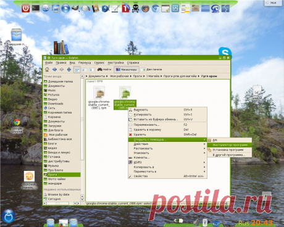
Task: Click Документы breadcrumb in location bar
Action: coord(97,76)
